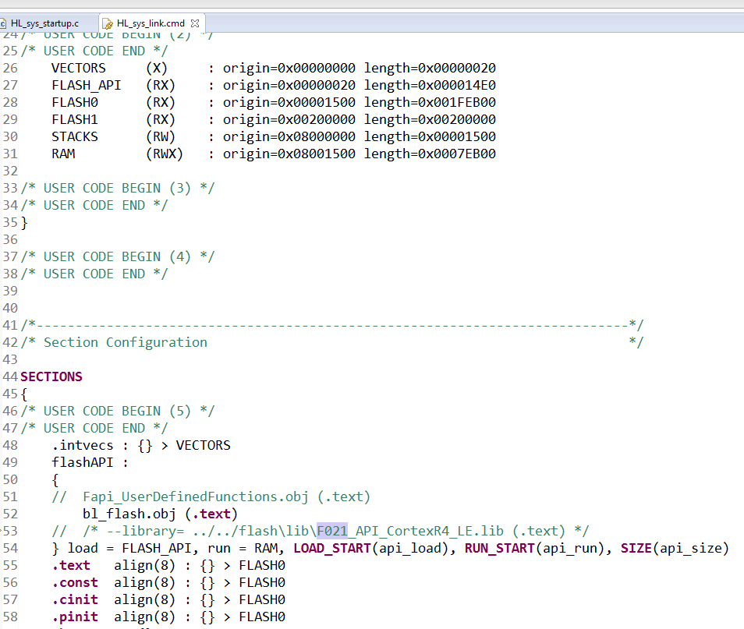
Task: Click the VECTORS memory region name
Action: click(79, 69)
